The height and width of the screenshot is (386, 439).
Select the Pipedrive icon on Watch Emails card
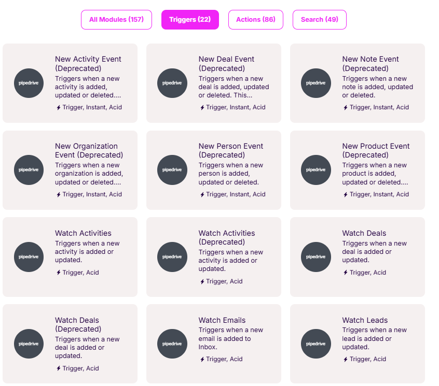[x=172, y=344]
